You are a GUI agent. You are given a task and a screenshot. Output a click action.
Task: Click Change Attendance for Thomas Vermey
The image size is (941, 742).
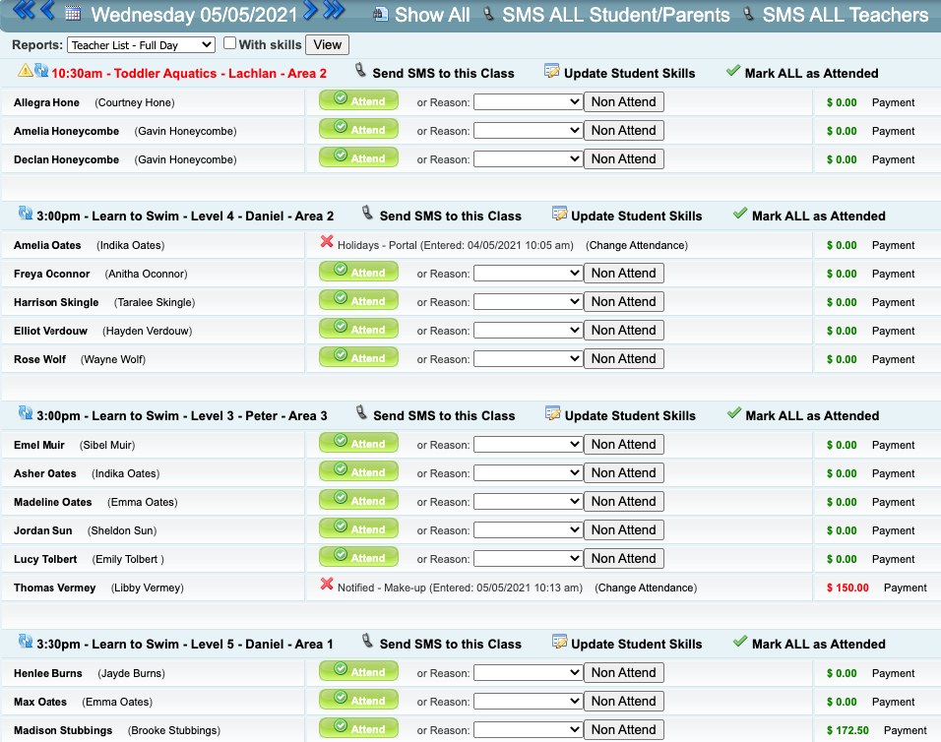click(x=646, y=587)
